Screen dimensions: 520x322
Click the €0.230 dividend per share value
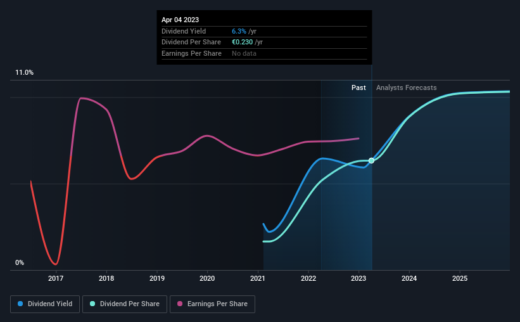(x=242, y=42)
